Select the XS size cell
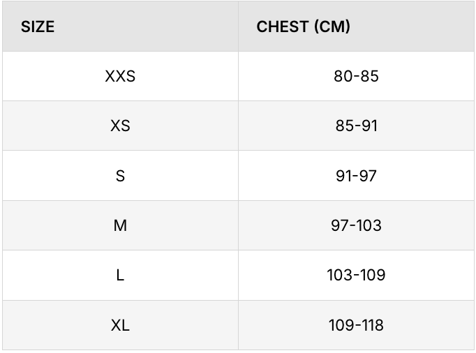Viewport: 476px width, 353px height. 120,126
